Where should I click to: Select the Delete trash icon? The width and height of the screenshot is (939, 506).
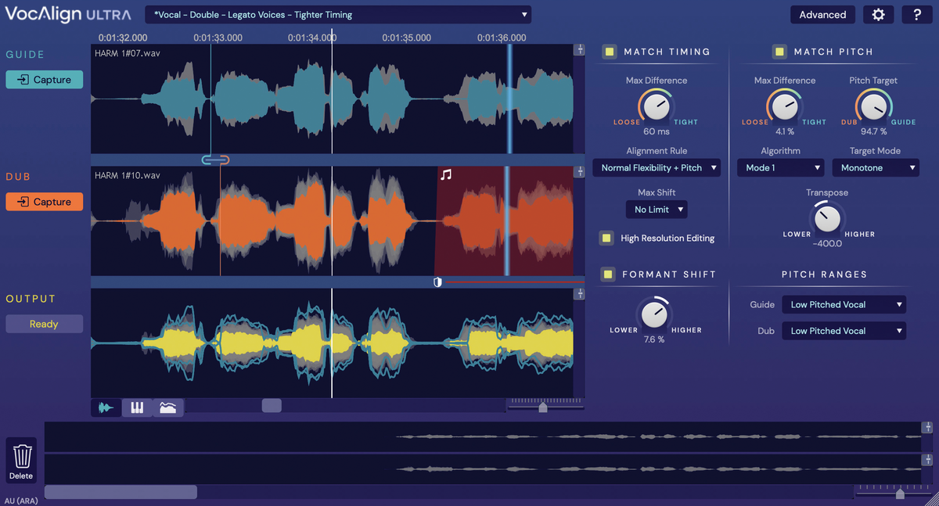point(21,456)
